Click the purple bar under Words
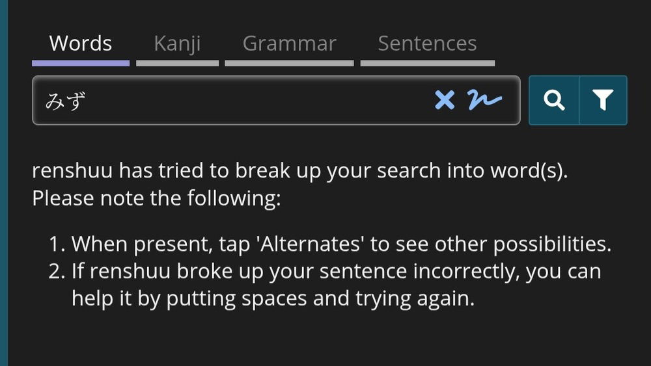 pos(81,64)
